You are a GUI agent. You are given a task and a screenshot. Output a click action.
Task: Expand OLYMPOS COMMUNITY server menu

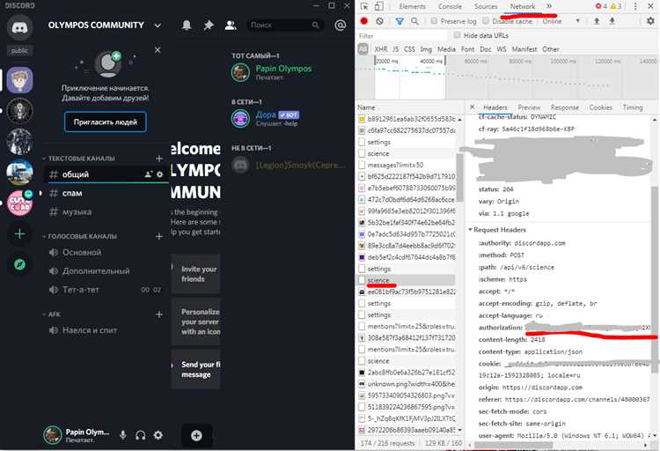[x=158, y=26]
